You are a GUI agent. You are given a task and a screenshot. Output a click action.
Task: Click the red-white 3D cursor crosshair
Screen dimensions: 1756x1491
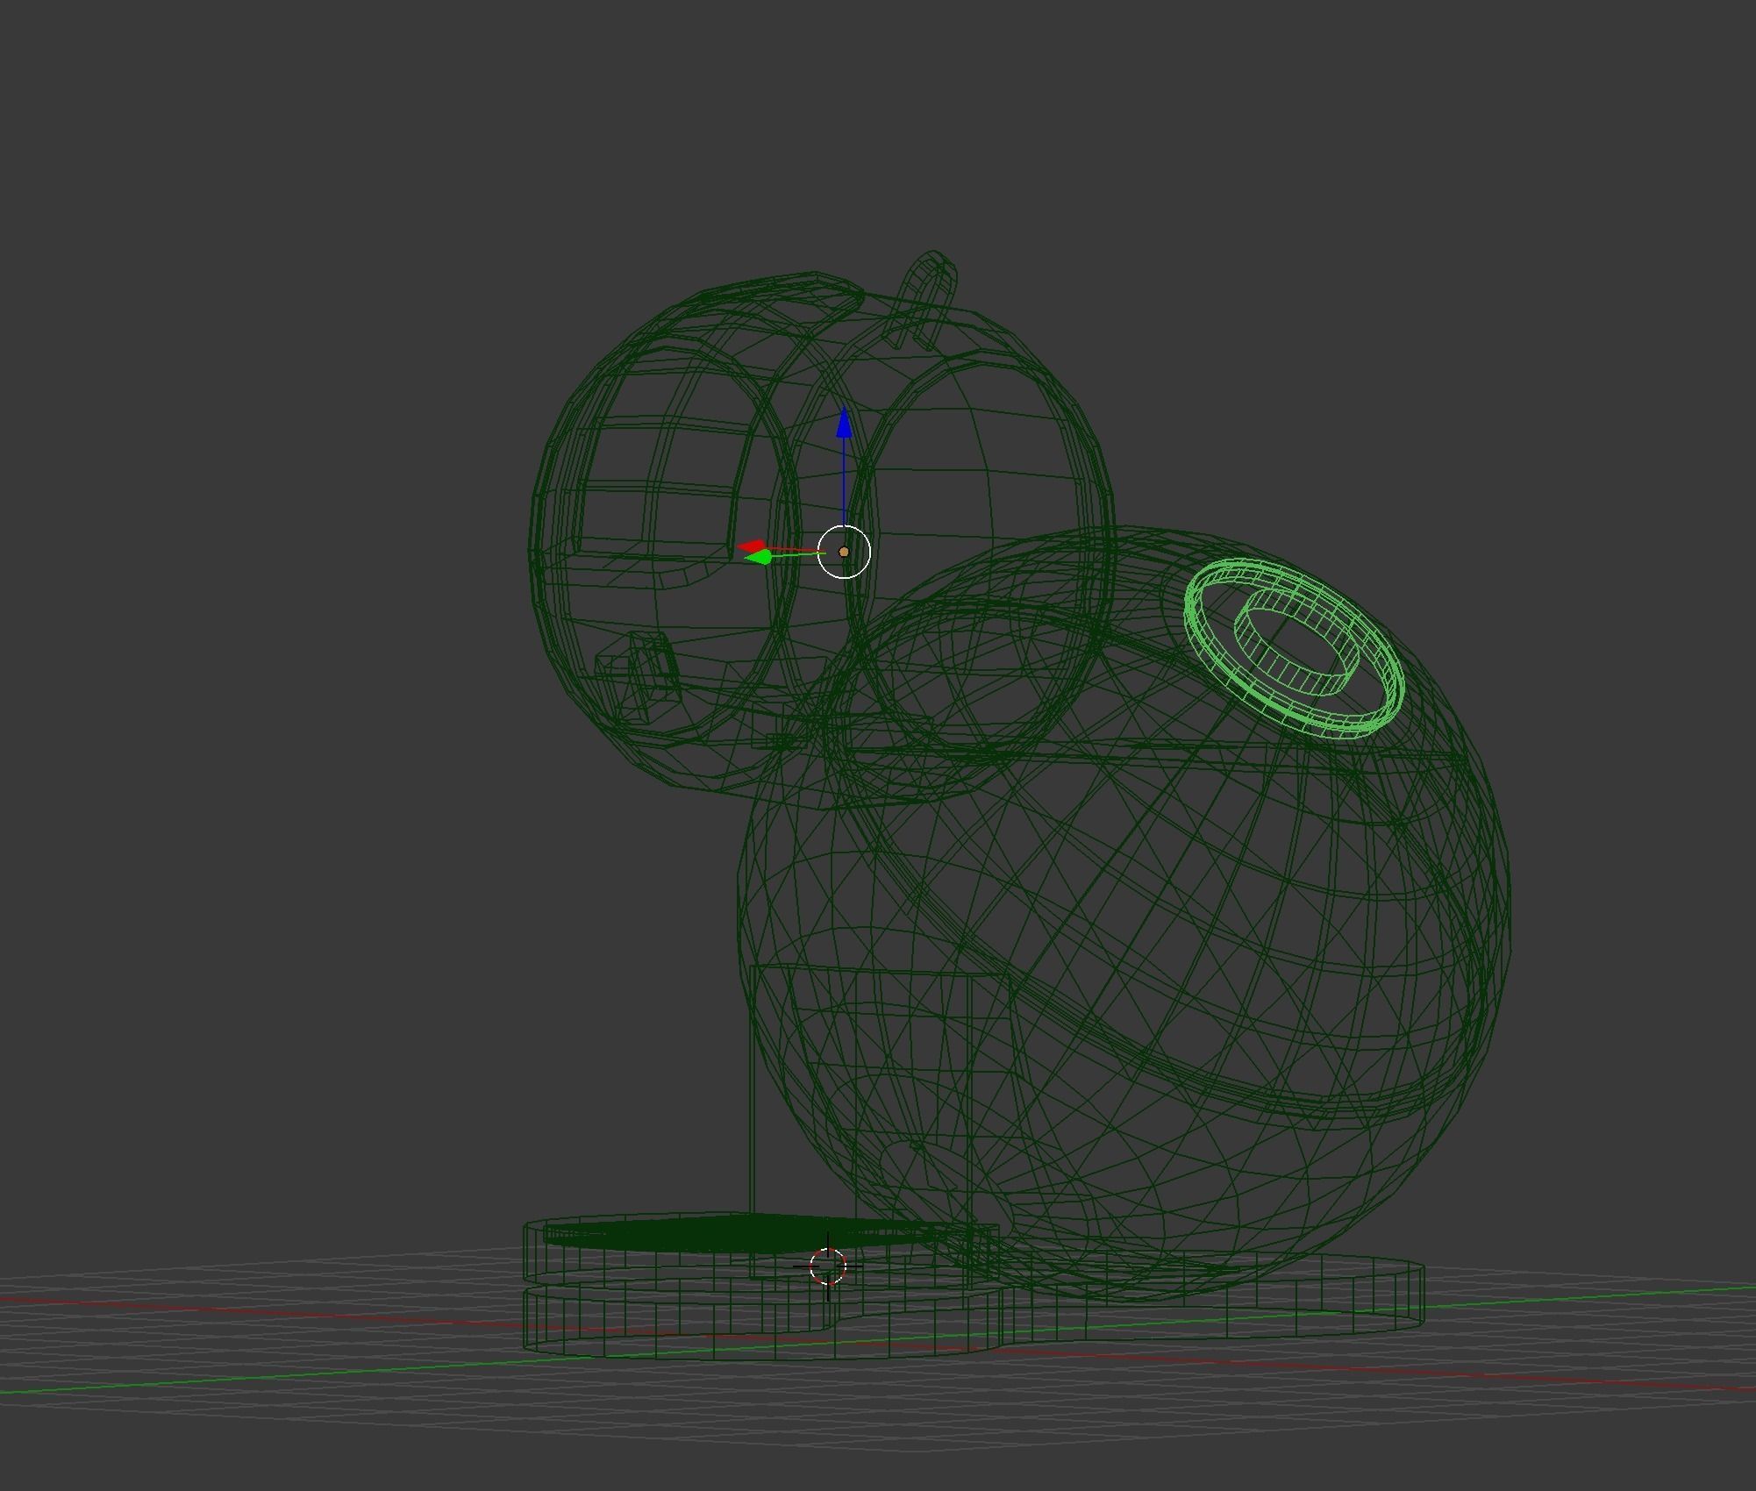pyautogui.click(x=827, y=1266)
